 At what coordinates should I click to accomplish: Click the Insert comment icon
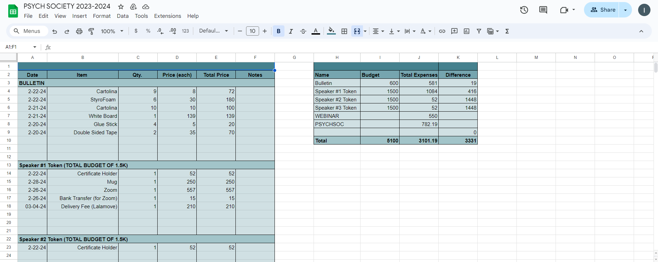click(454, 31)
